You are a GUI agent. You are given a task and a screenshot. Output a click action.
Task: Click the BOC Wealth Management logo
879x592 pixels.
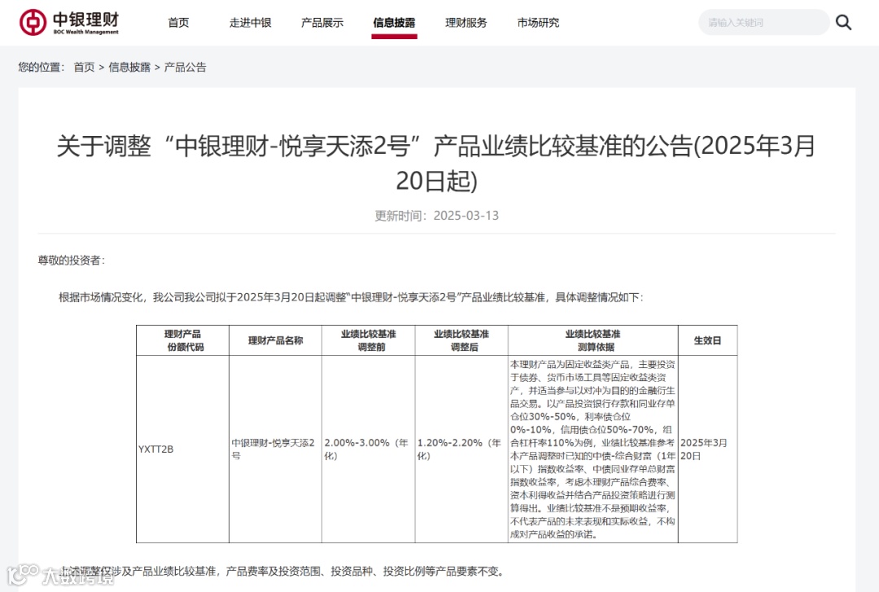point(69,23)
